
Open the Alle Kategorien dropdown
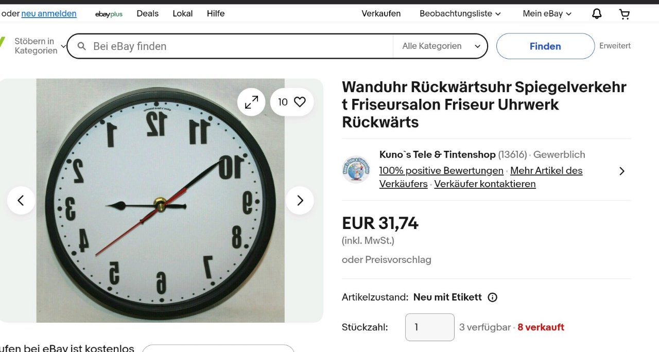click(x=441, y=46)
